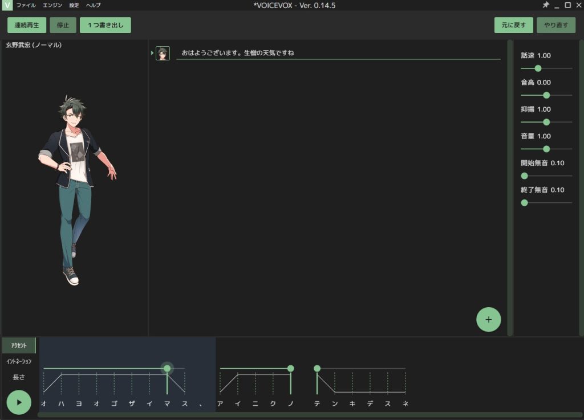This screenshot has width=584, height=420.
Task: Pin the window with the pushpin icon
Action: click(546, 5)
